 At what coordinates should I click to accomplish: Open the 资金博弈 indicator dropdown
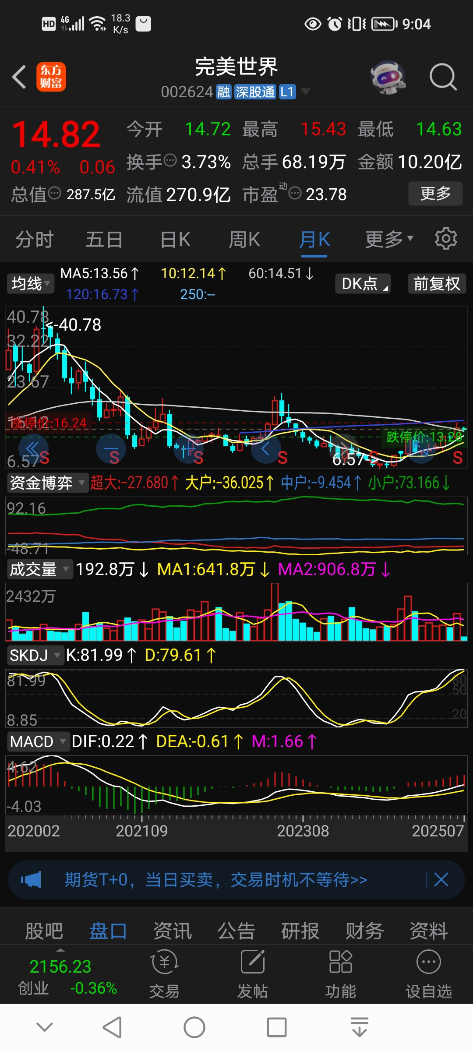[x=47, y=483]
